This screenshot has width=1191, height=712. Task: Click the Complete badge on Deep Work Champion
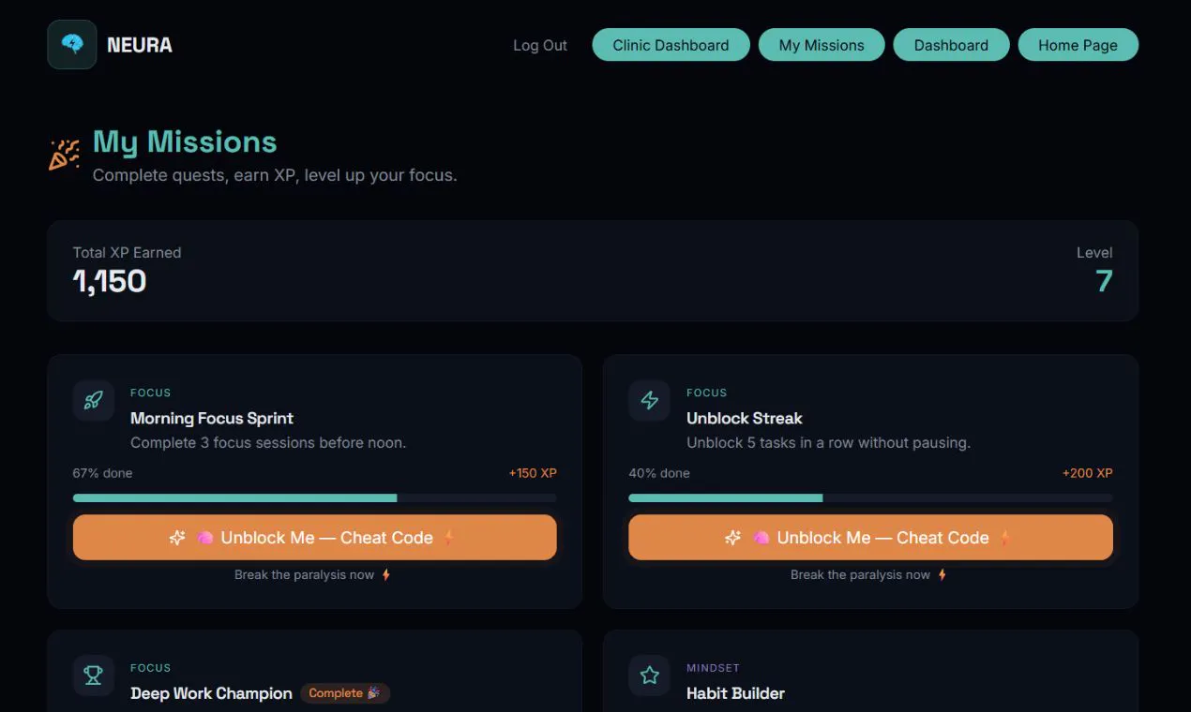(345, 693)
